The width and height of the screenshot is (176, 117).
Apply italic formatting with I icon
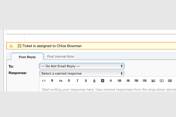(x=77, y=81)
